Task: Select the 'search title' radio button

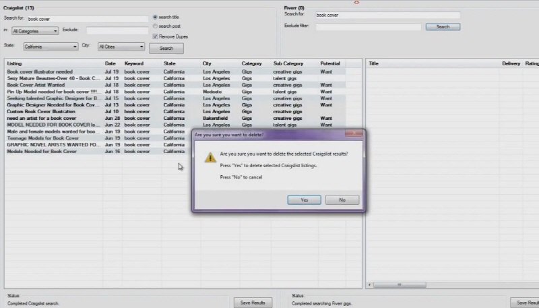Action: coord(155,17)
